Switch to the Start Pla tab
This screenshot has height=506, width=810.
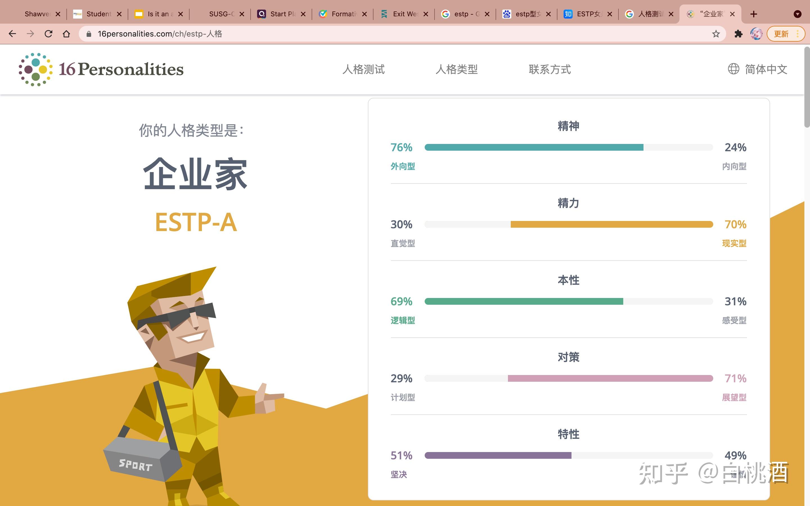pyautogui.click(x=281, y=14)
